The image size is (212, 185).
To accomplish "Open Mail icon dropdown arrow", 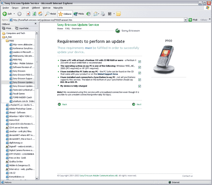I will coord(99,14).
